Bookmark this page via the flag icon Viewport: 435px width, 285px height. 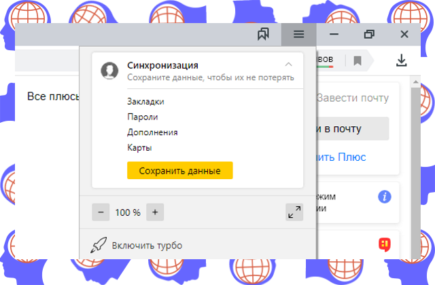(x=358, y=60)
